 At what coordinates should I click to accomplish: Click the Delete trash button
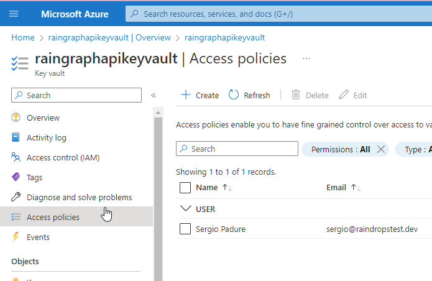point(310,95)
